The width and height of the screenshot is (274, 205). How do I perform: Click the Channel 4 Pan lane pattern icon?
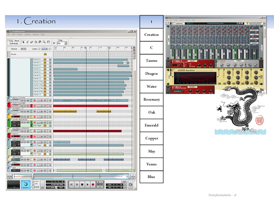(45, 85)
